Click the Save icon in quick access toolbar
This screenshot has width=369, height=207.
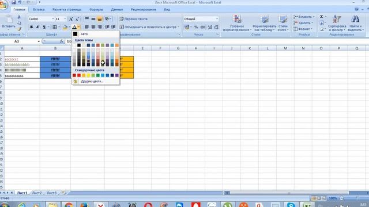click(x=14, y=2)
